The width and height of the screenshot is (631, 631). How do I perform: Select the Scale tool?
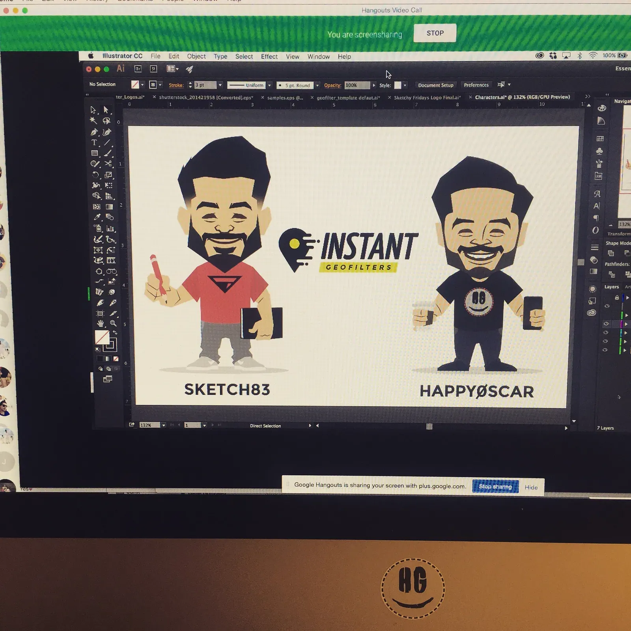pos(108,175)
